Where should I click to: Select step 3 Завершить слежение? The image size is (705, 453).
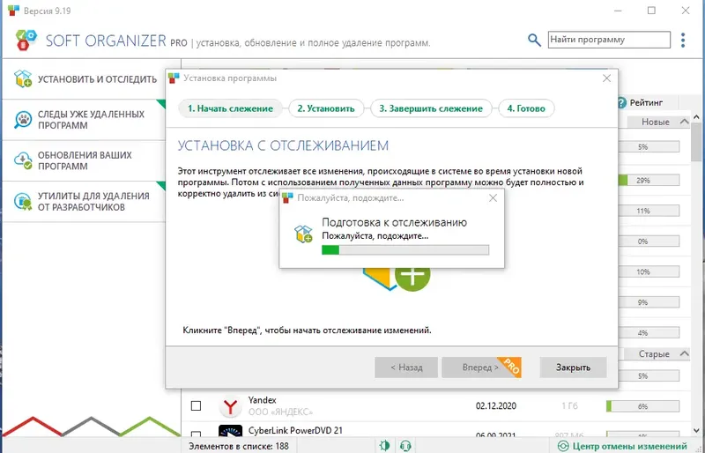pos(431,108)
